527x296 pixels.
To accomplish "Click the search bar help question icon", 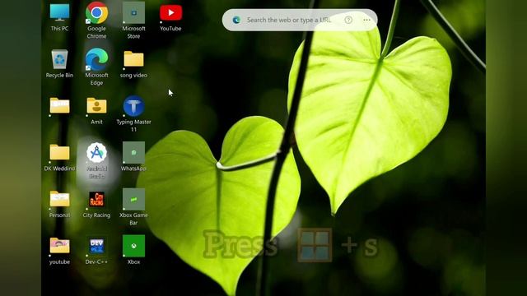I will pyautogui.click(x=348, y=20).
